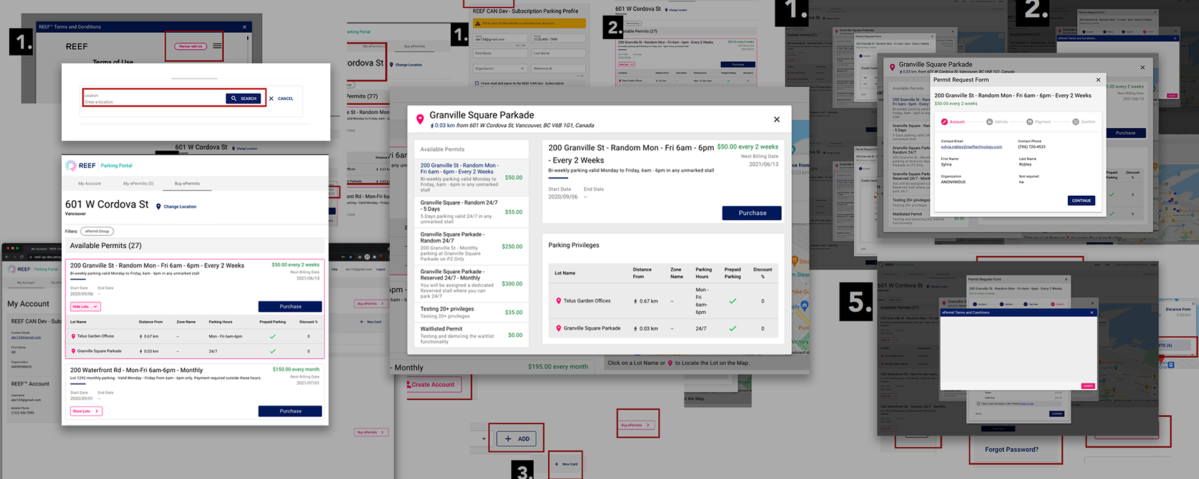
Task: Click Telus Garden Offices pin in Parking Privileges
Action: (x=558, y=301)
